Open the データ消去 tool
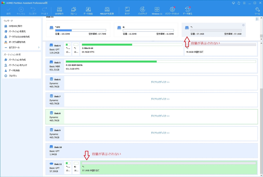Image resolution: width=263 pixels, height=177 pixels. (x=88, y=11)
